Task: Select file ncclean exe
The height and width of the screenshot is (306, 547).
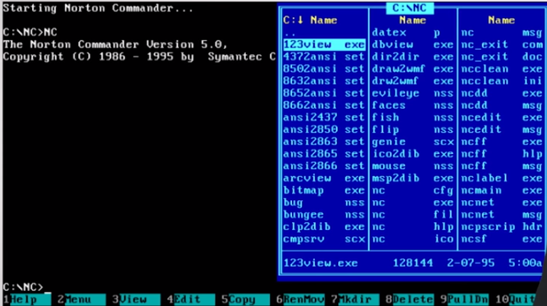Action: click(502, 69)
